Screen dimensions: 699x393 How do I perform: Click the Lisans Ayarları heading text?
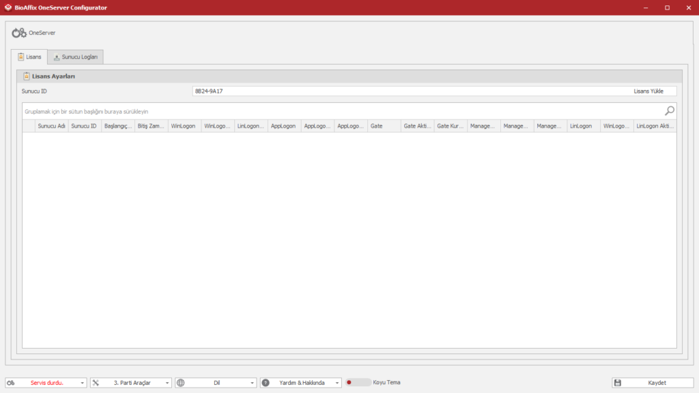point(53,76)
